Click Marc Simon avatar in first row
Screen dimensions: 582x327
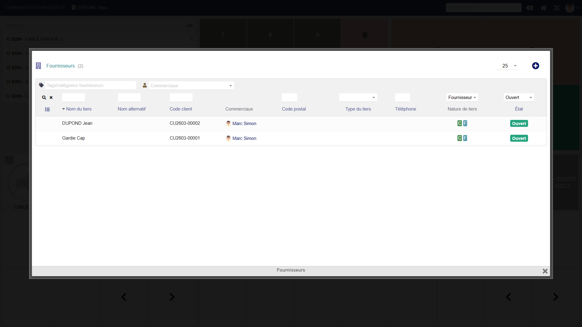tap(228, 124)
